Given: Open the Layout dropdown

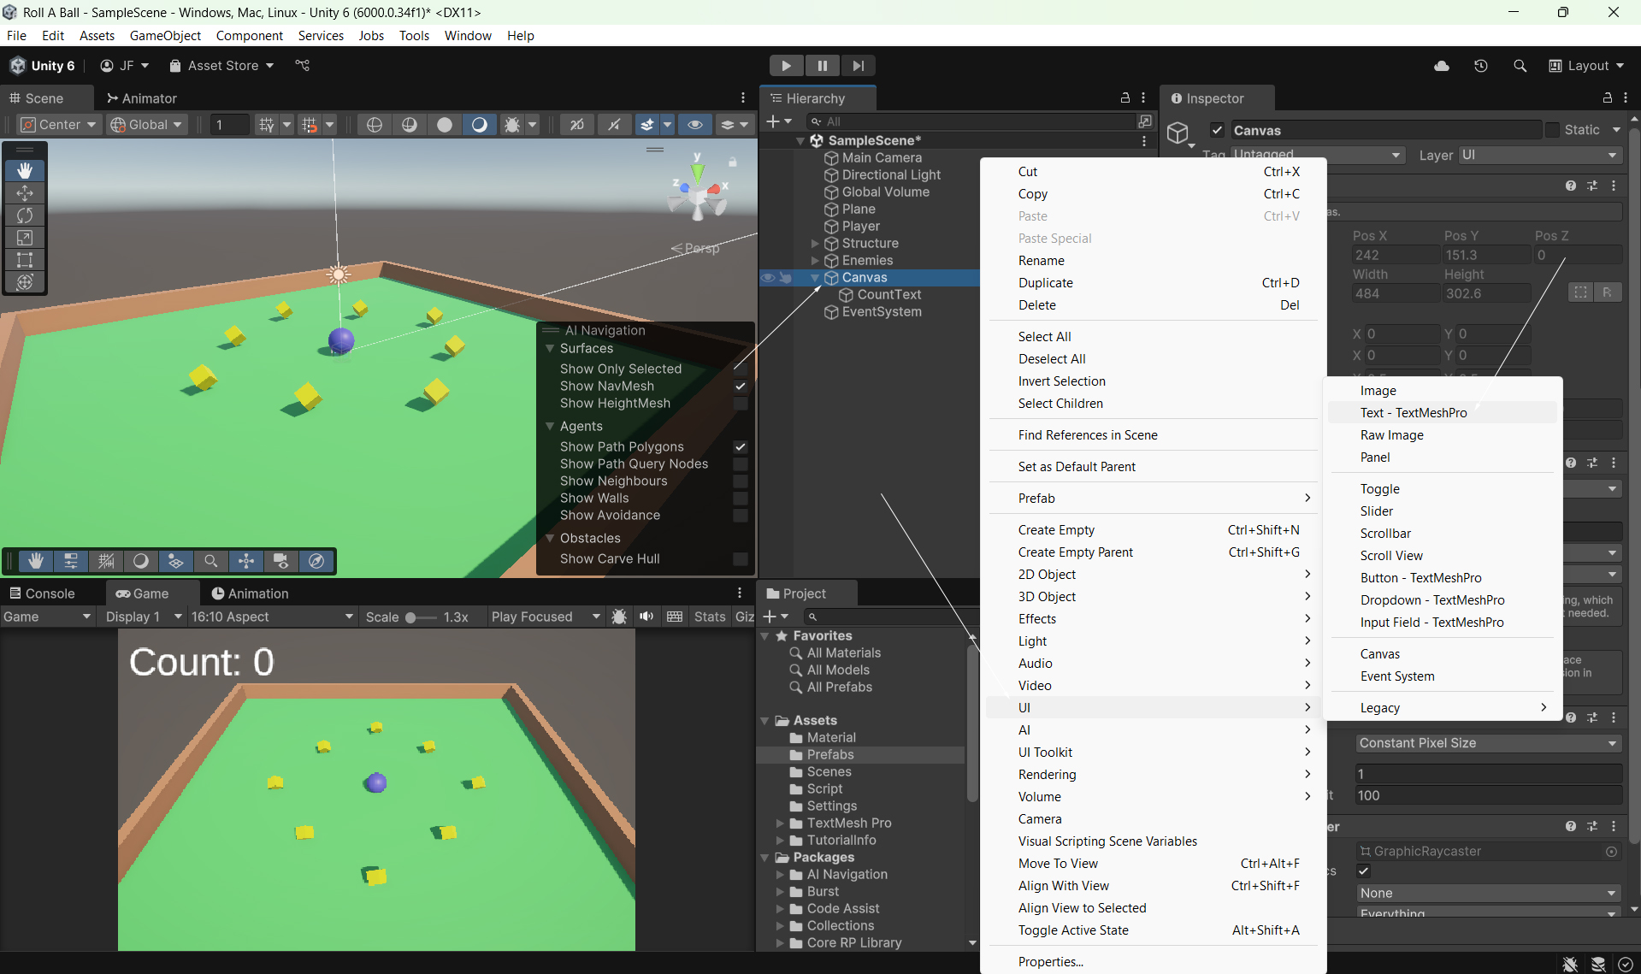Looking at the screenshot, I should click(x=1587, y=66).
